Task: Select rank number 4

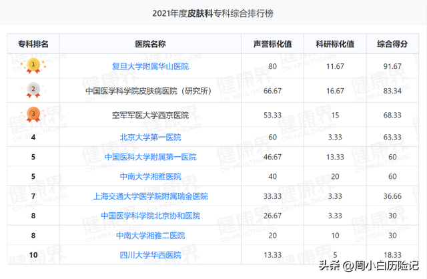Action: pyautogui.click(x=33, y=137)
